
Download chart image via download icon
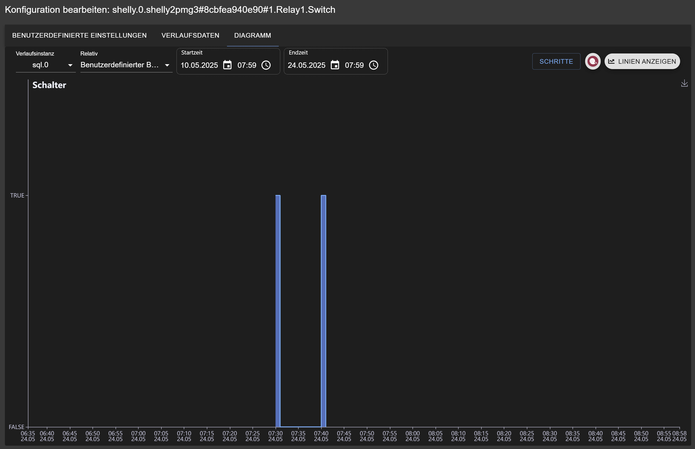click(684, 83)
